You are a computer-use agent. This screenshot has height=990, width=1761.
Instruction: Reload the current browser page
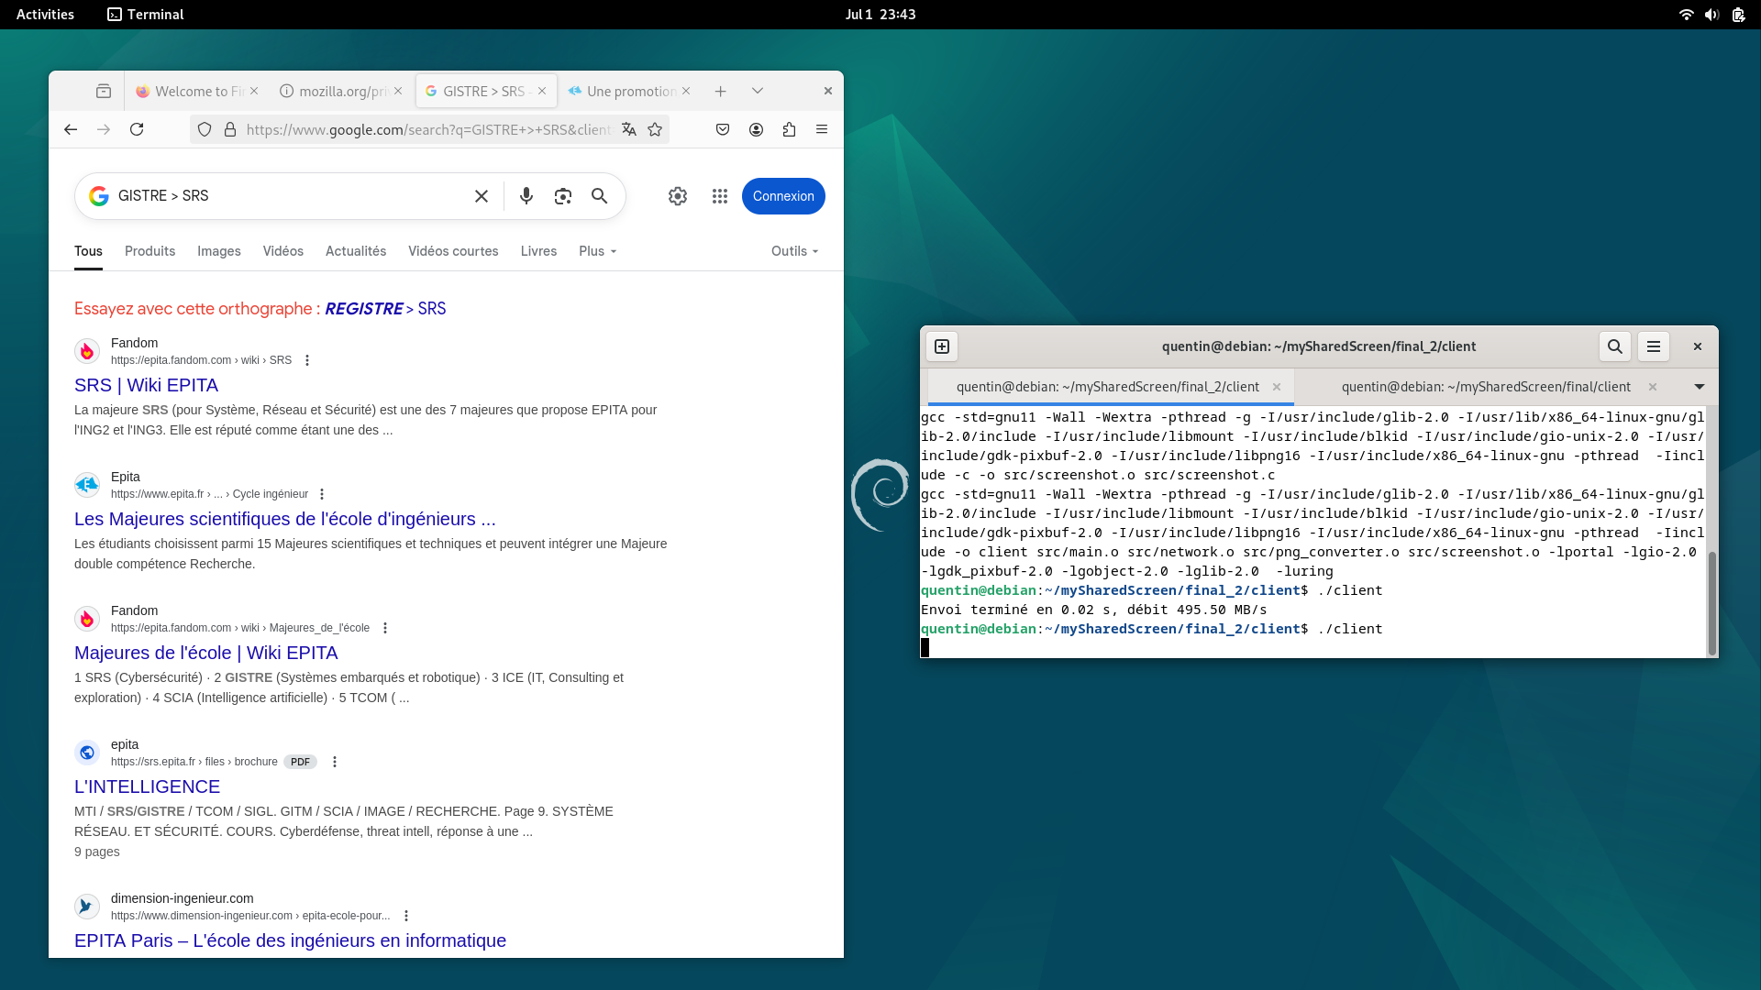tap(137, 129)
